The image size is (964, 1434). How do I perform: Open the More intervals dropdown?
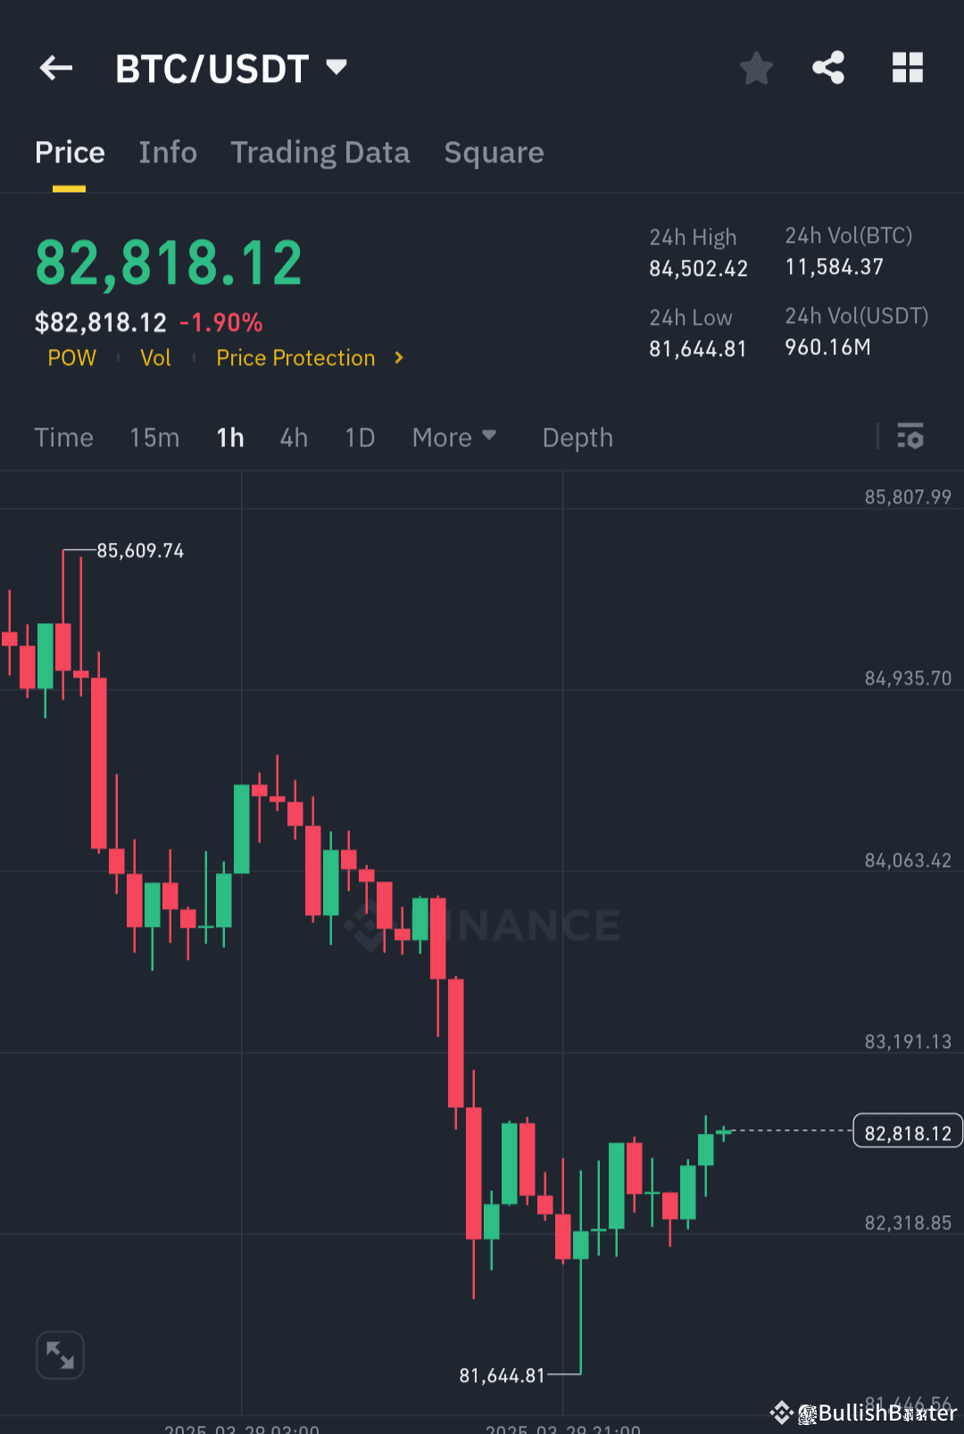tap(454, 438)
